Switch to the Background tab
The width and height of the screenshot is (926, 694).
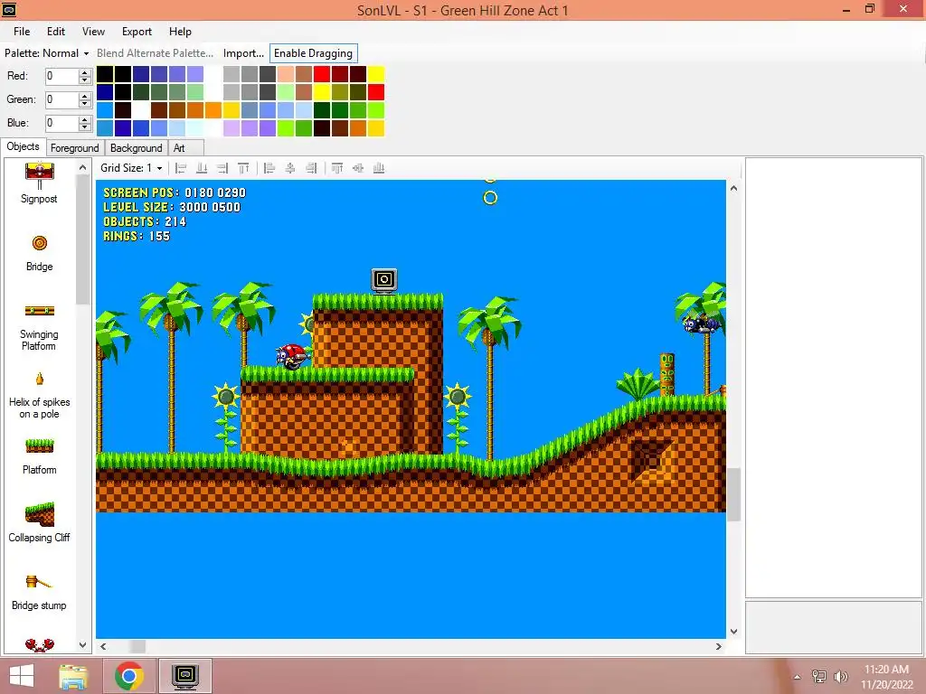tap(136, 148)
